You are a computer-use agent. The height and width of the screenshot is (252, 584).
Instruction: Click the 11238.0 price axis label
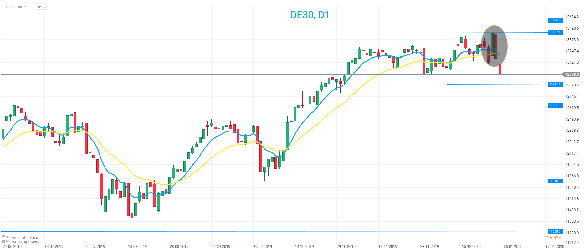(x=572, y=233)
